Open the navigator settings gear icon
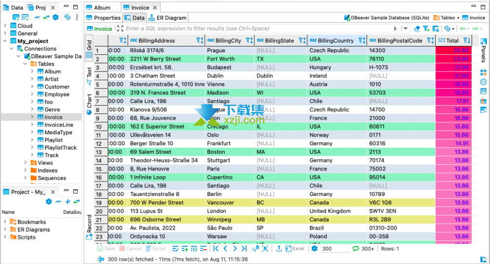The height and width of the screenshot is (264, 490). 55,17
